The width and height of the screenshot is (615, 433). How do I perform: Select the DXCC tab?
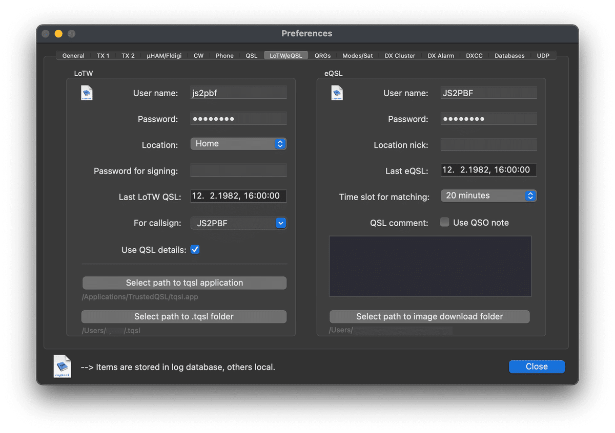point(475,56)
